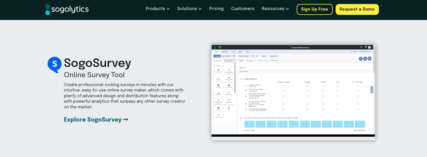427x157 pixels.
Task: Follow the Explore SogoSurvey link
Action: pos(96,120)
